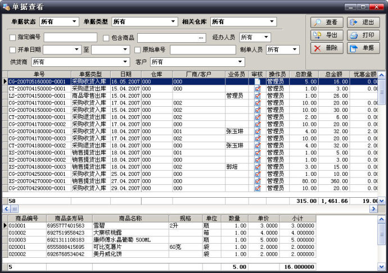Enable the 指定编号 checkbox
This screenshot has width=388, height=273.
12,38
